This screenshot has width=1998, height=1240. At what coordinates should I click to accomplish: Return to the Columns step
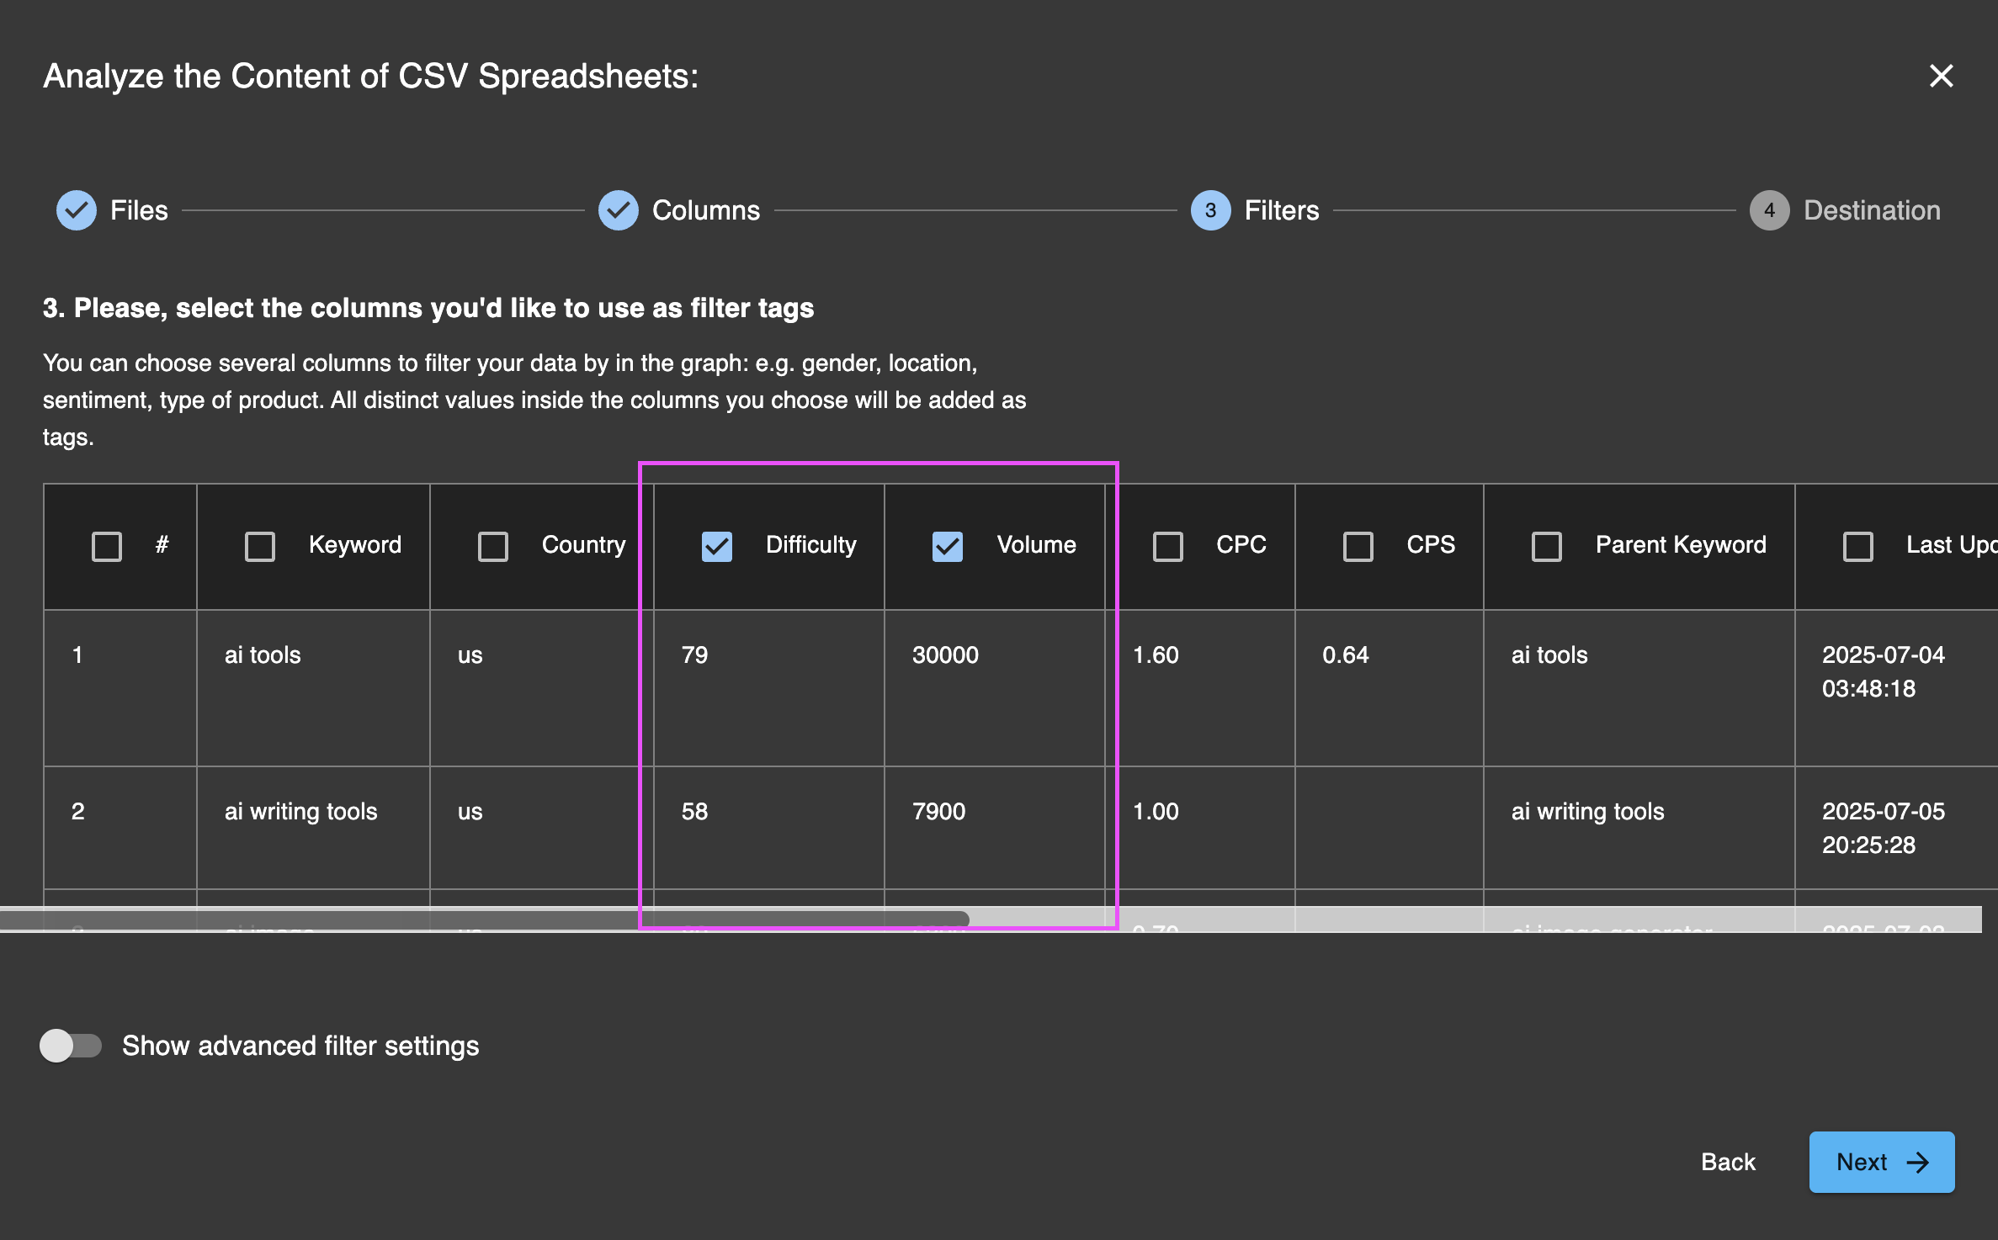click(x=679, y=210)
